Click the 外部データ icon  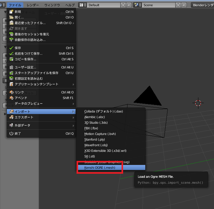click(x=11, y=125)
